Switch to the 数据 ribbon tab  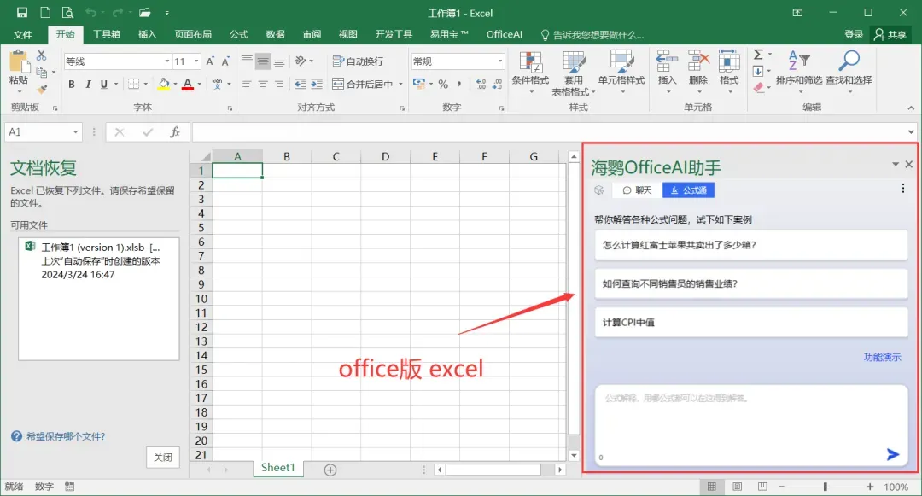[x=275, y=35]
